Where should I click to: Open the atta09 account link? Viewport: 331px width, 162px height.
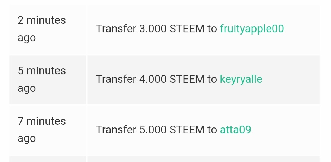[x=235, y=130]
